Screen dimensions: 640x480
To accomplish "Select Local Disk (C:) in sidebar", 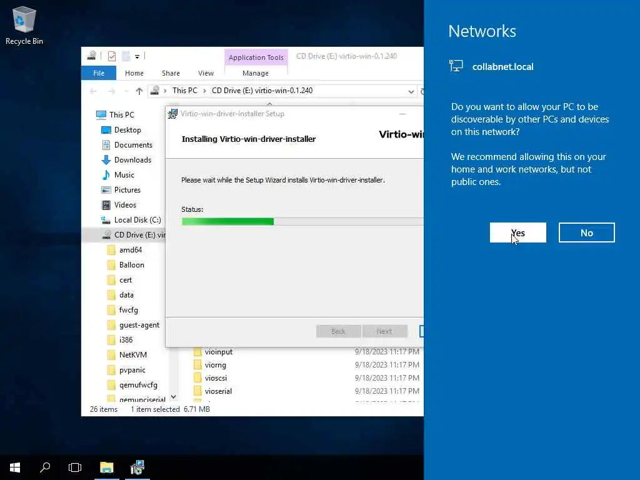I will (x=137, y=220).
